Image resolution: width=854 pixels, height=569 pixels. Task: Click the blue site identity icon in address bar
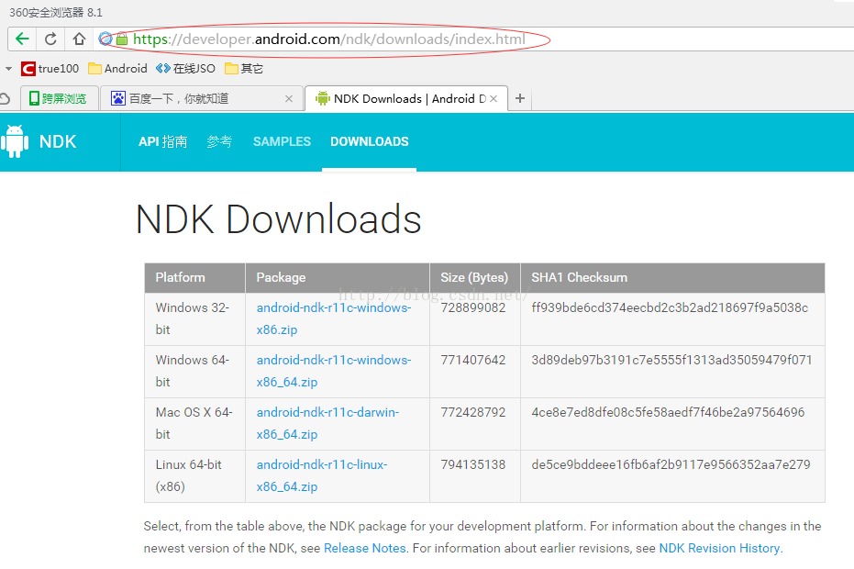click(105, 39)
